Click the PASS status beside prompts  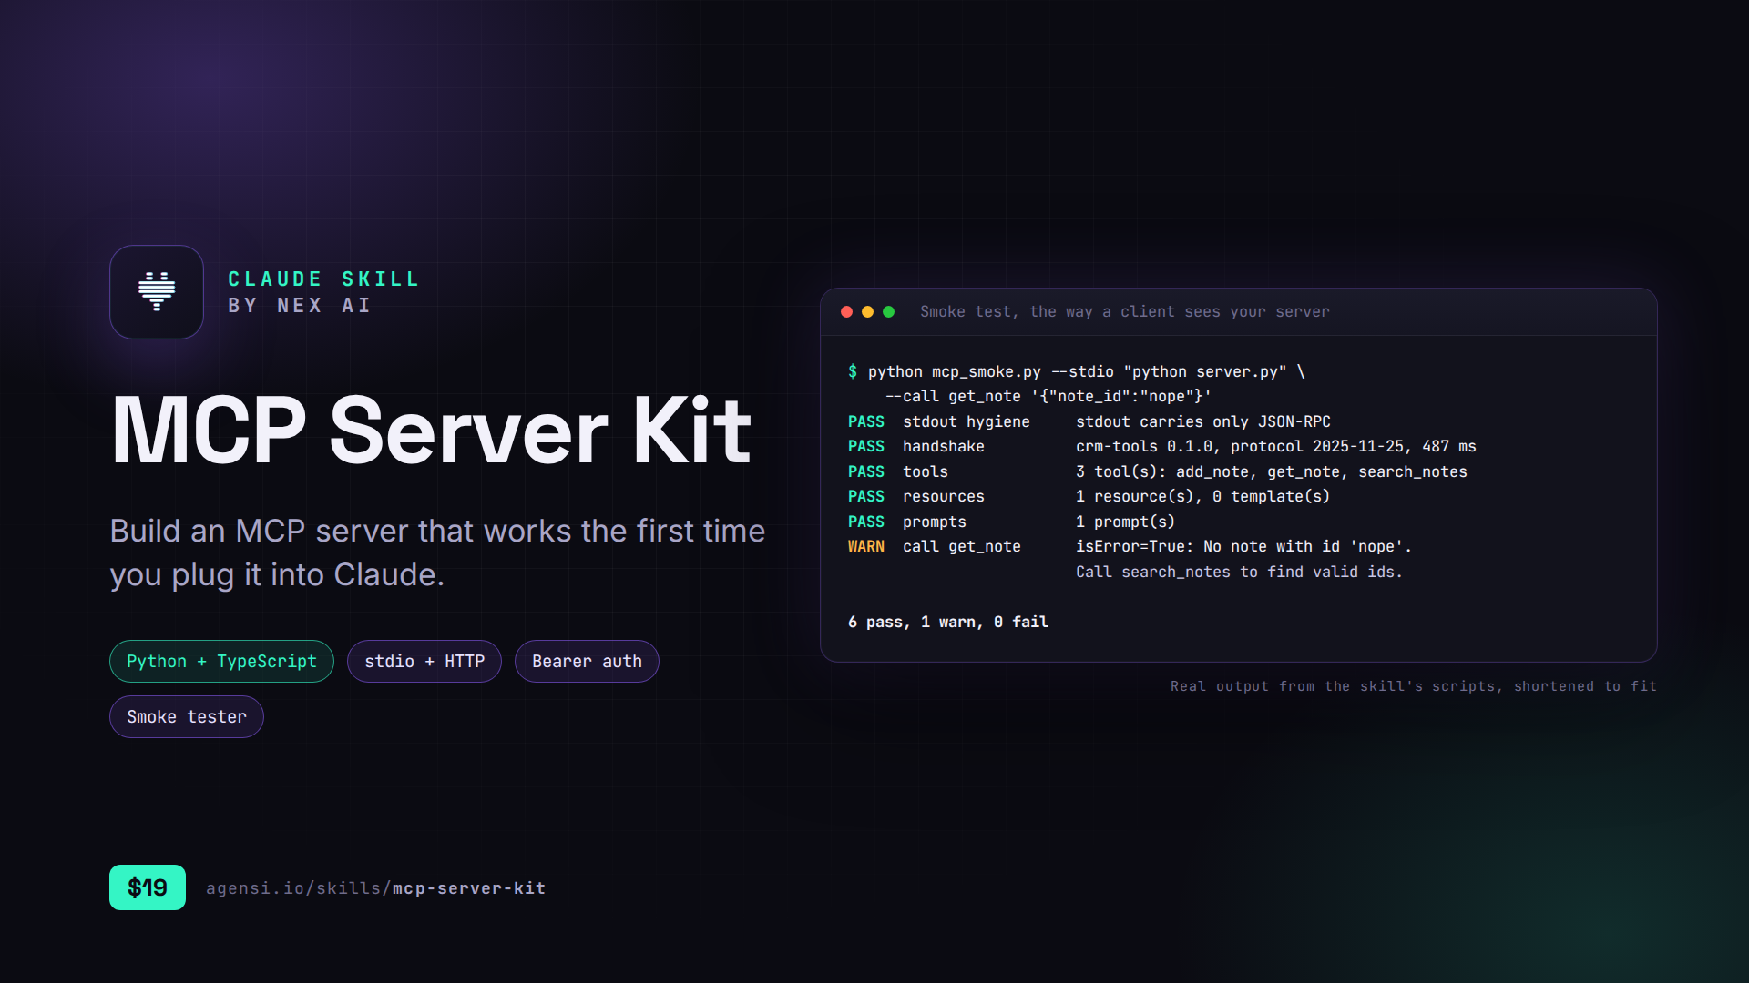click(x=866, y=522)
